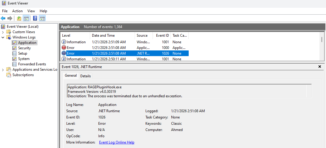
Task: Select the System log in the tree
Action: point(24,59)
